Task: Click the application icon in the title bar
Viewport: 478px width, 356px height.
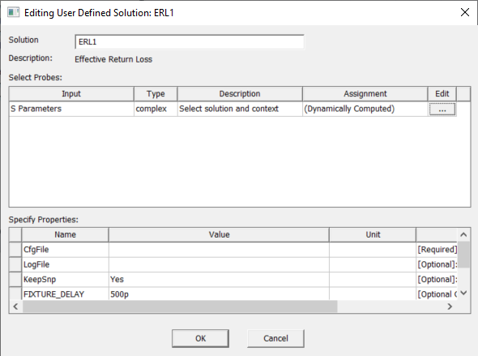Action: [x=13, y=12]
